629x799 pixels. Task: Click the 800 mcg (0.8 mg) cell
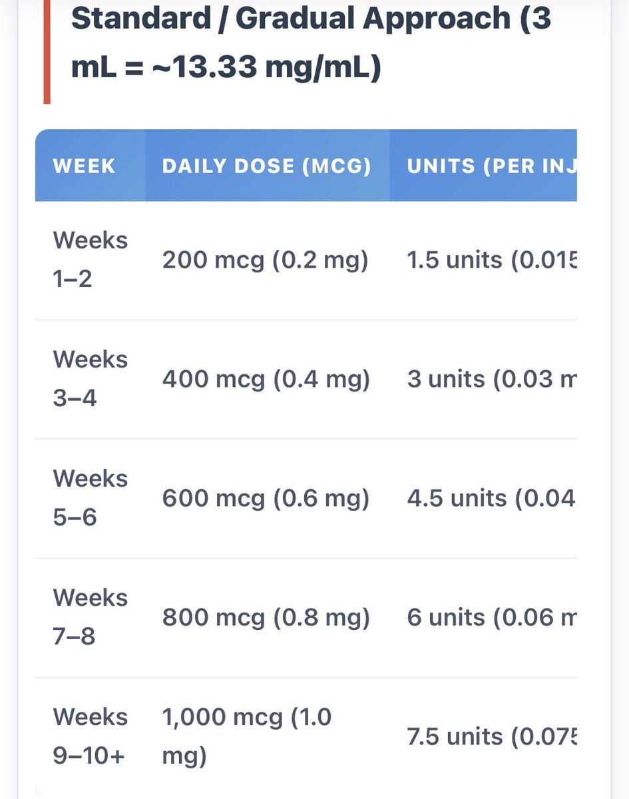click(266, 617)
